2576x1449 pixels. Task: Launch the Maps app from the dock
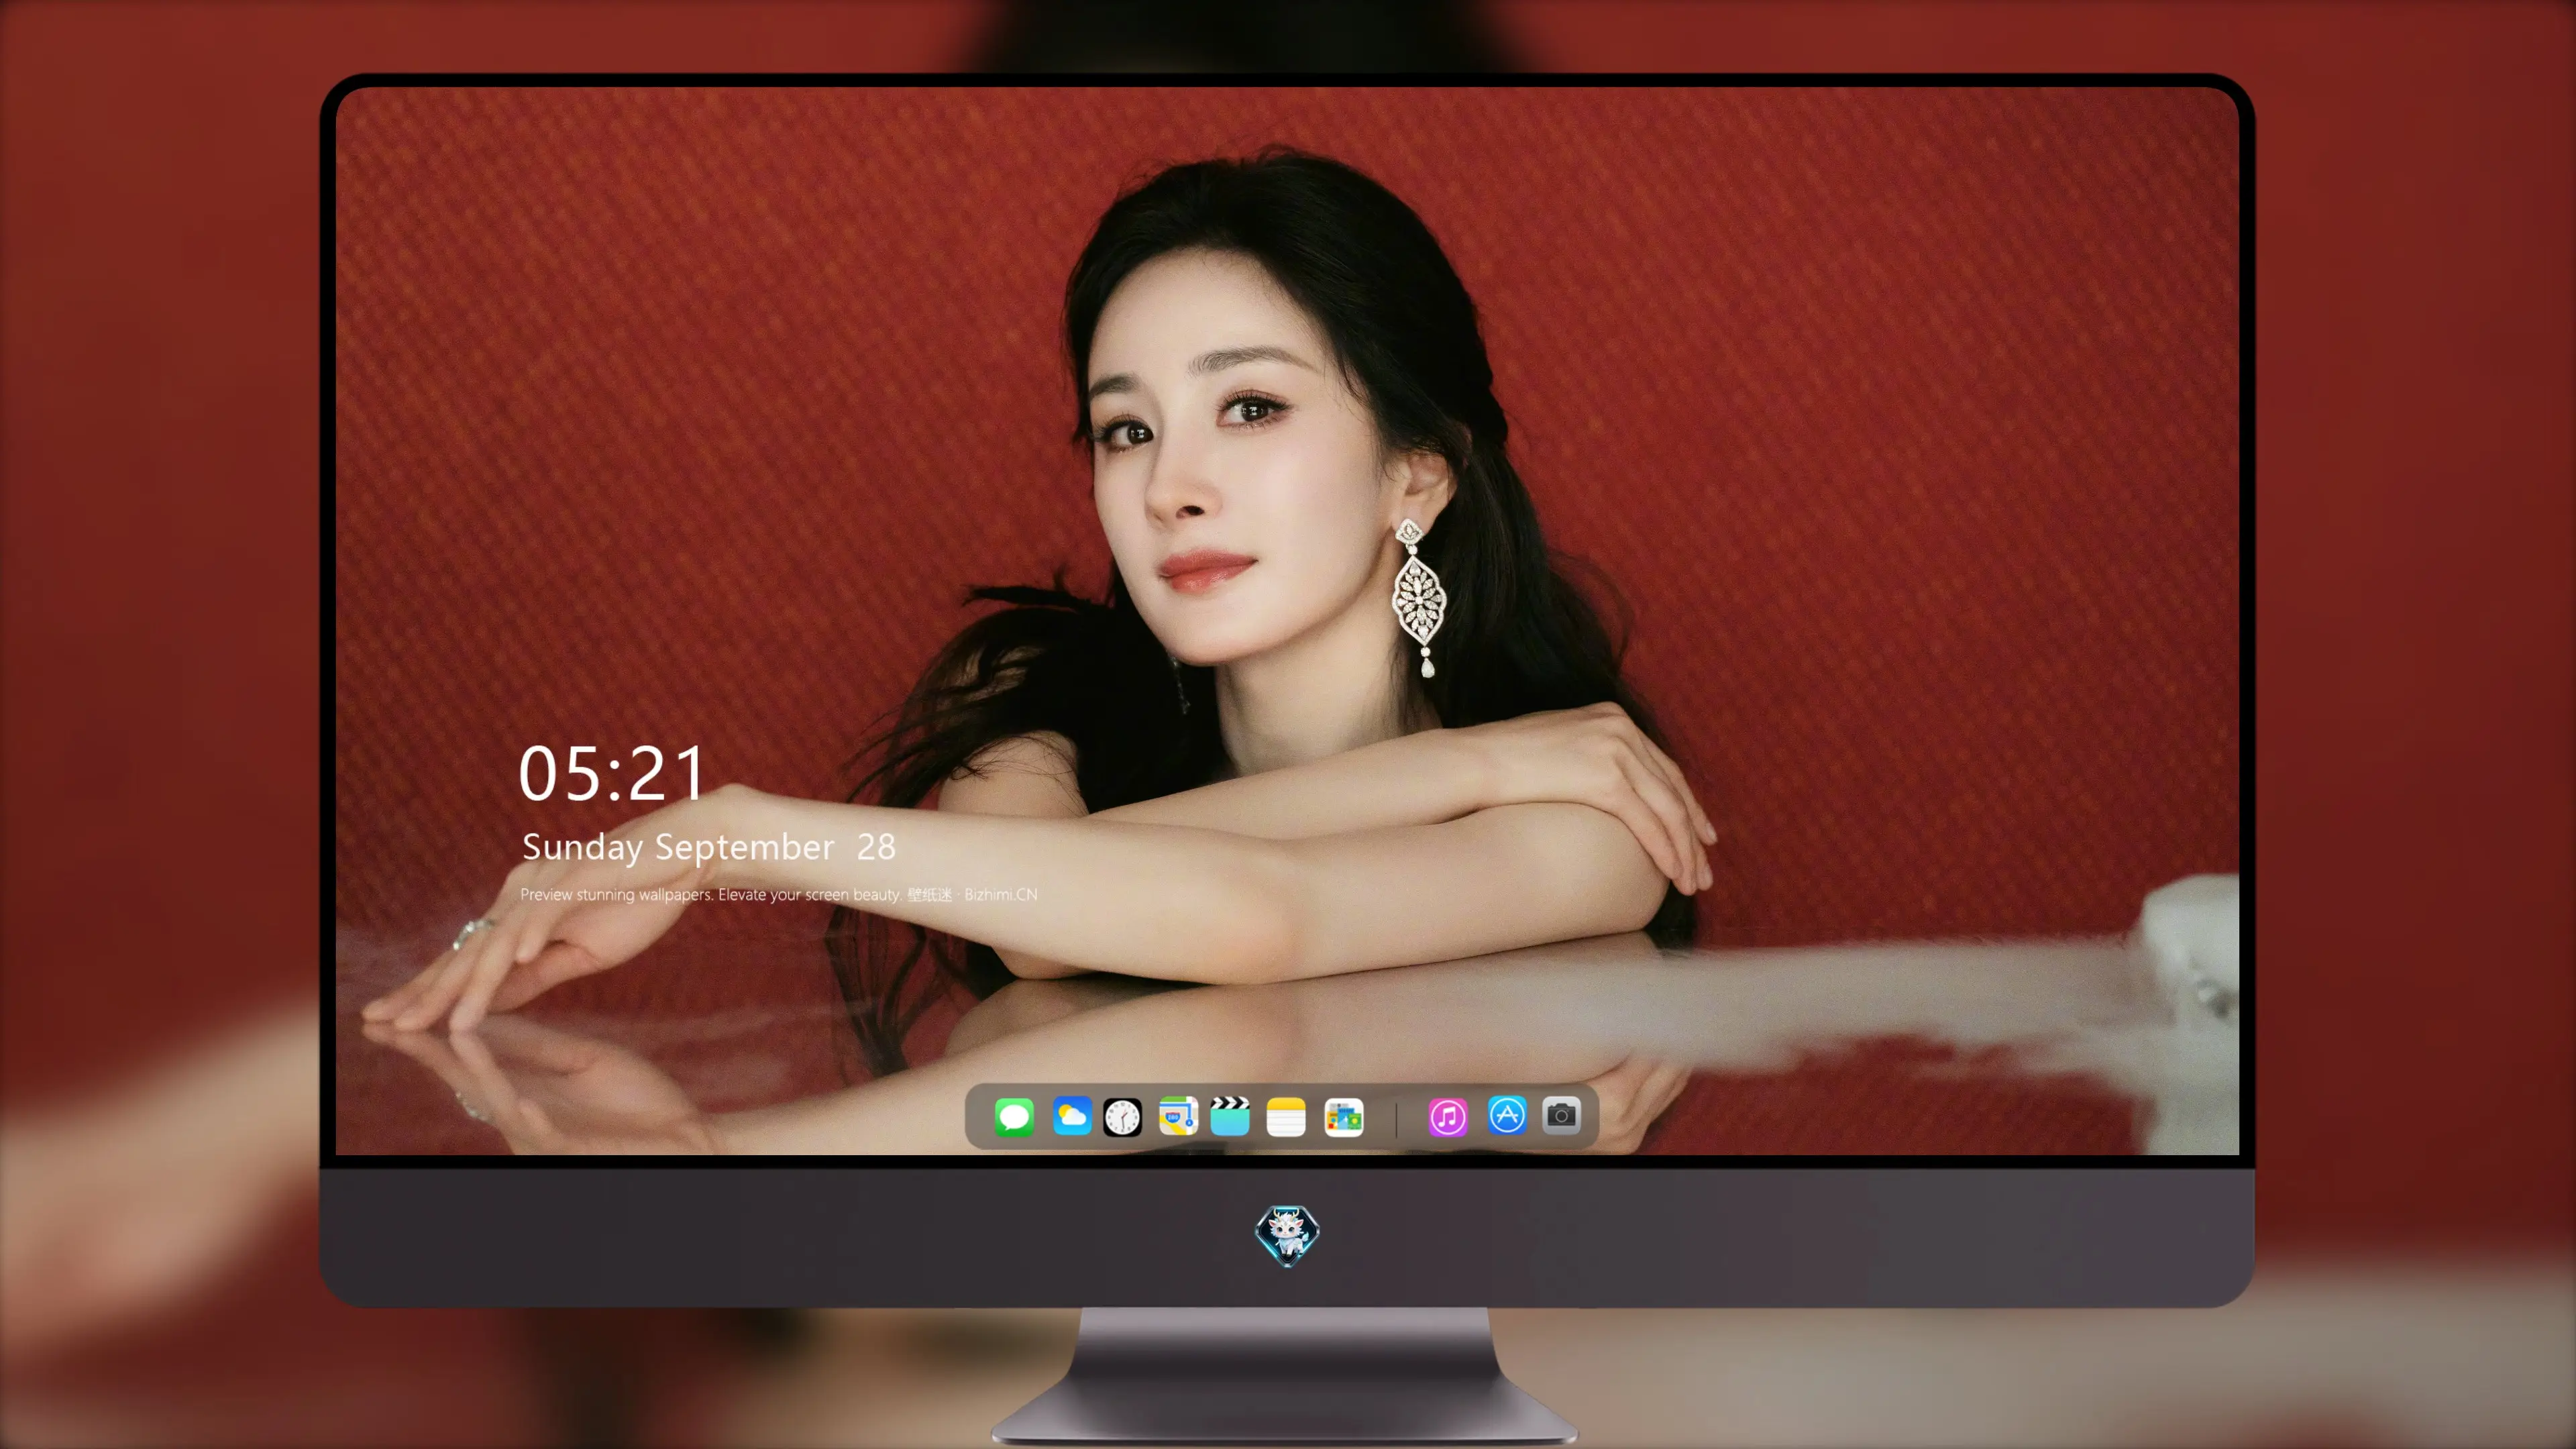pos(1178,1116)
